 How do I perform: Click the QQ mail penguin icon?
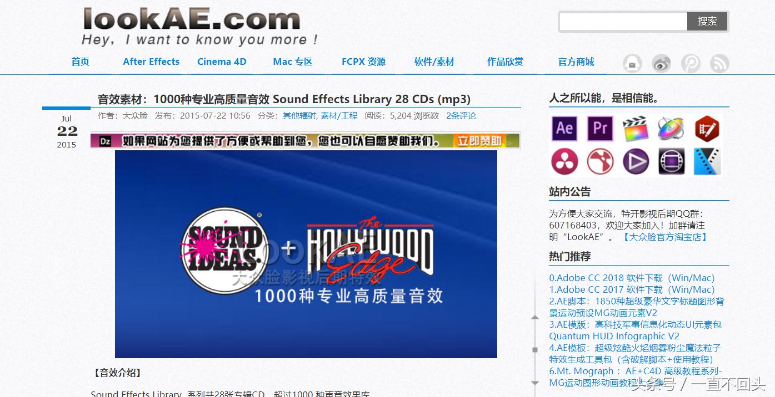(632, 64)
